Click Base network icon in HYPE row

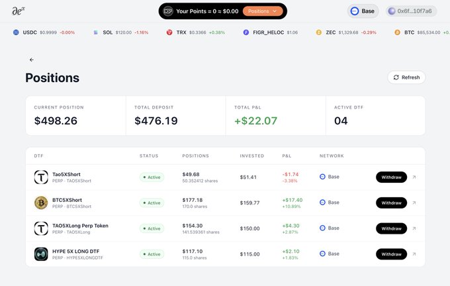(322, 254)
